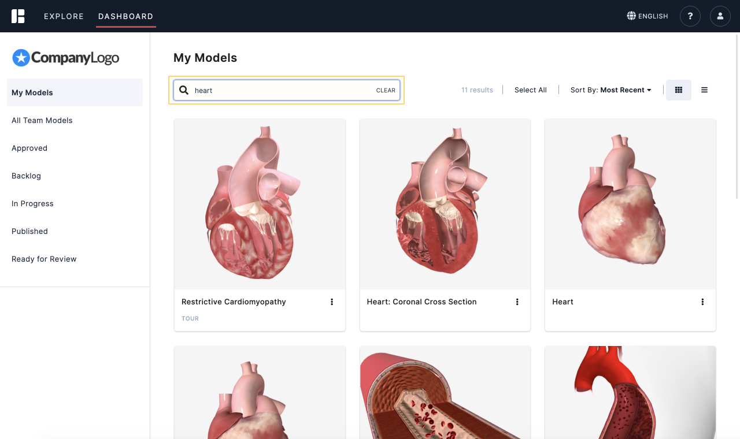The width and height of the screenshot is (740, 439).
Task: Open the Restrictive Cardiomyopathy thumbnail
Action: point(260,204)
